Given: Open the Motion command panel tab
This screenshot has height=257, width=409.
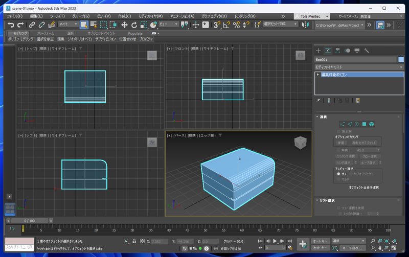Looking at the screenshot, I should [x=347, y=51].
